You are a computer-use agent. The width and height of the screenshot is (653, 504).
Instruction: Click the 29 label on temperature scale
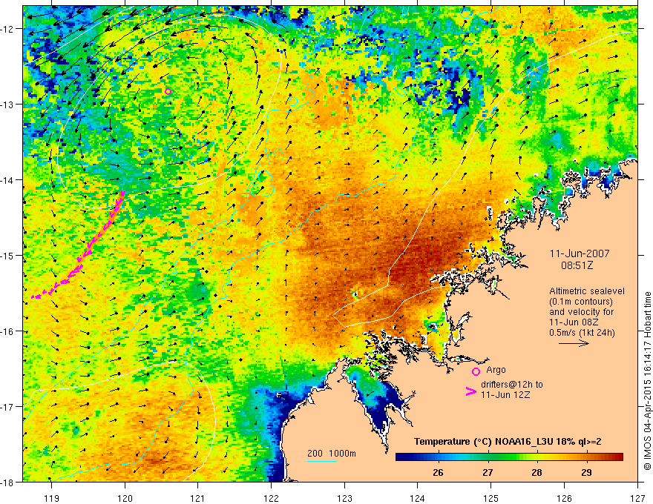coord(586,472)
